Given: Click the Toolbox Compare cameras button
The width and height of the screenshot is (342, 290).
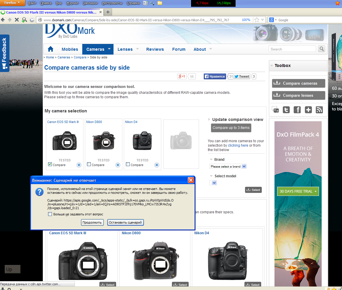Looking at the screenshot, I should click(298, 83).
